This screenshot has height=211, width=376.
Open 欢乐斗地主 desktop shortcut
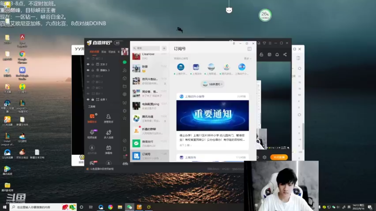[22, 154]
